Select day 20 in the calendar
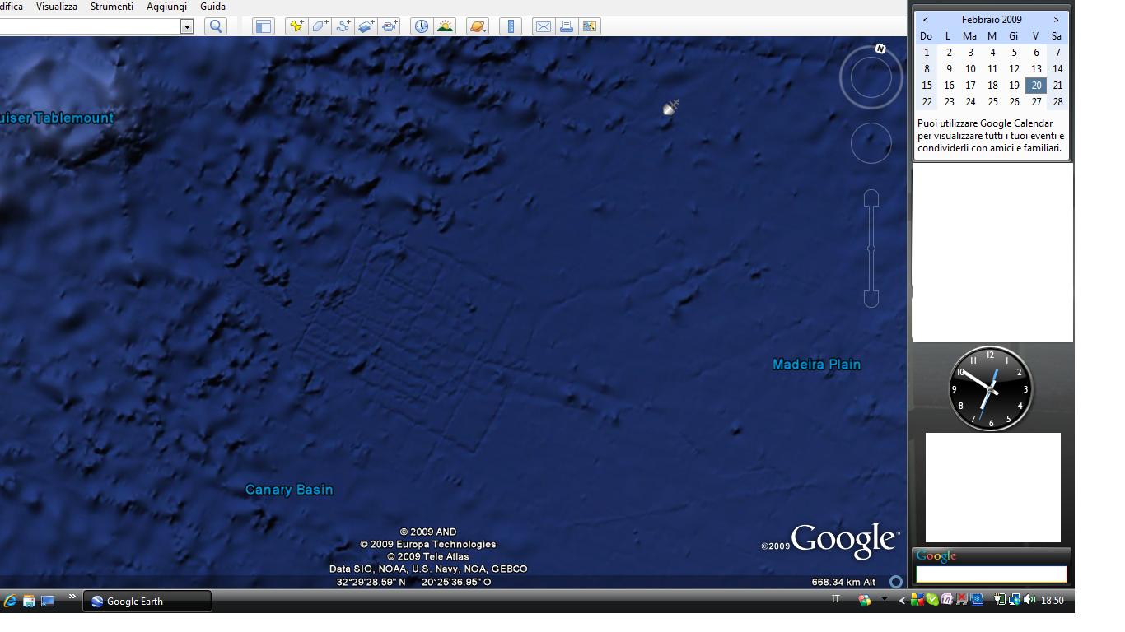 [1036, 86]
